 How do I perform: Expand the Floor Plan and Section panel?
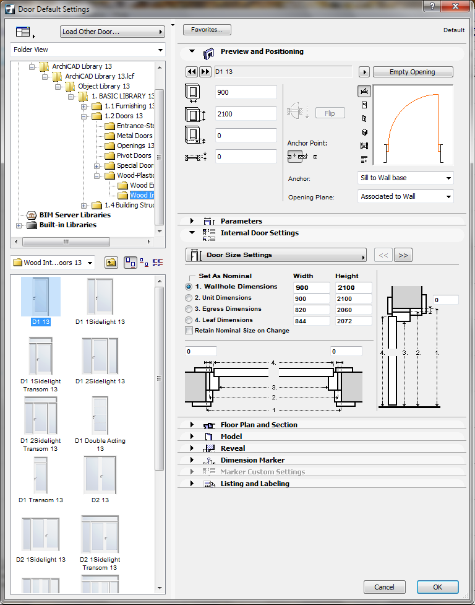pos(259,425)
